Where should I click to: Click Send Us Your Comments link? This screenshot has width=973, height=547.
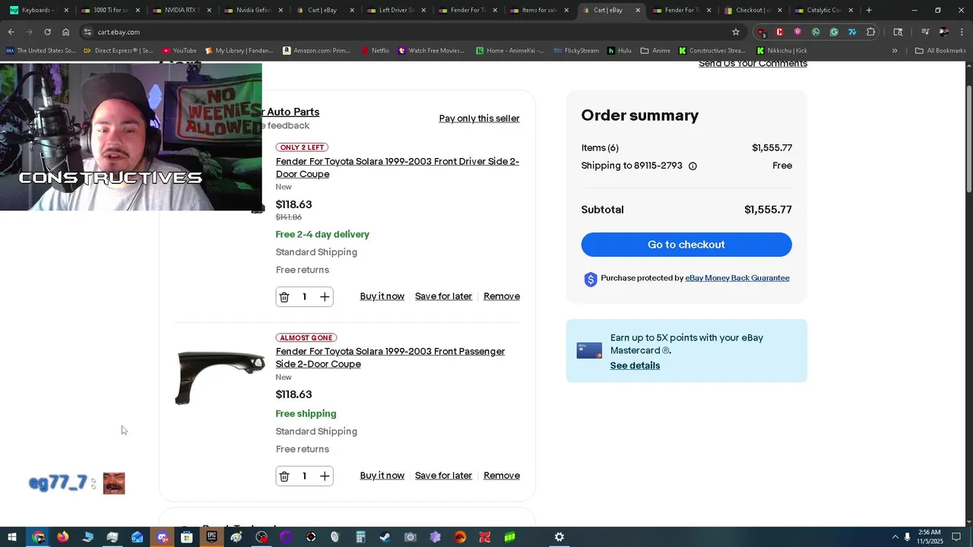point(753,64)
